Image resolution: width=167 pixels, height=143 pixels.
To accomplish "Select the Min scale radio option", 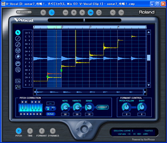I will [x=52, y=109].
